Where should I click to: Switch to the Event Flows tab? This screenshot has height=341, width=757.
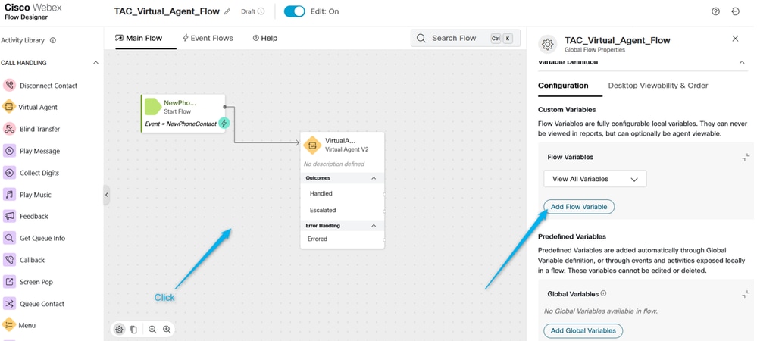tap(208, 38)
